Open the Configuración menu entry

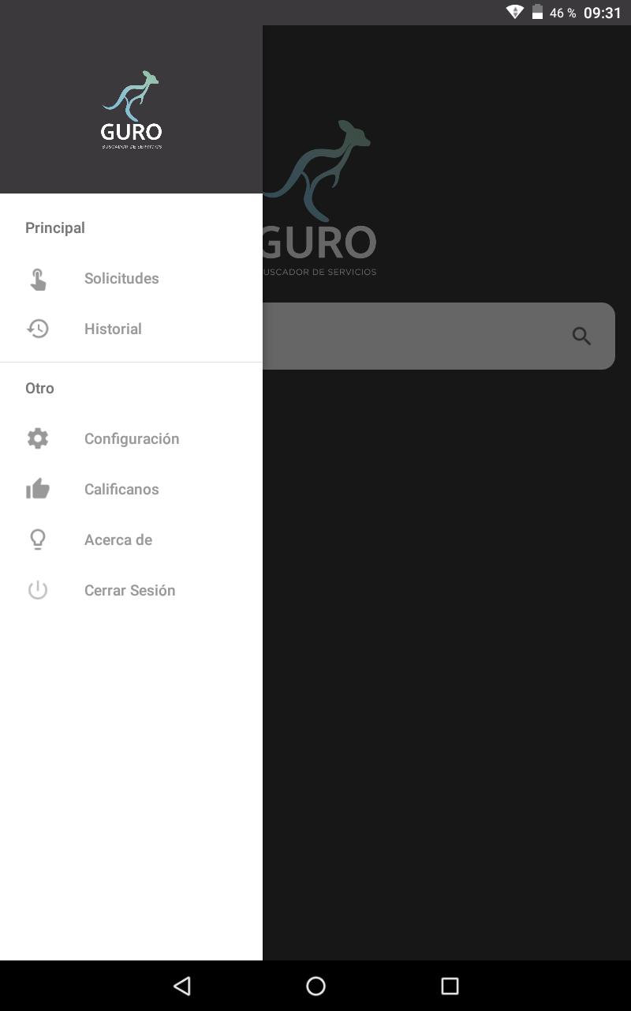[x=131, y=438]
